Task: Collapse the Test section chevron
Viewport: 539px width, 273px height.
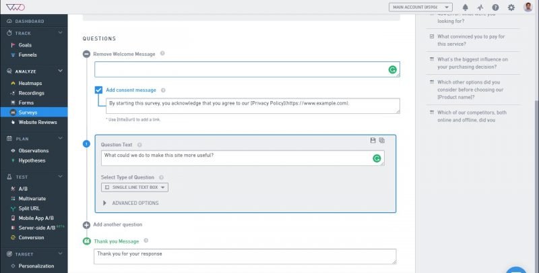Action: point(60,177)
